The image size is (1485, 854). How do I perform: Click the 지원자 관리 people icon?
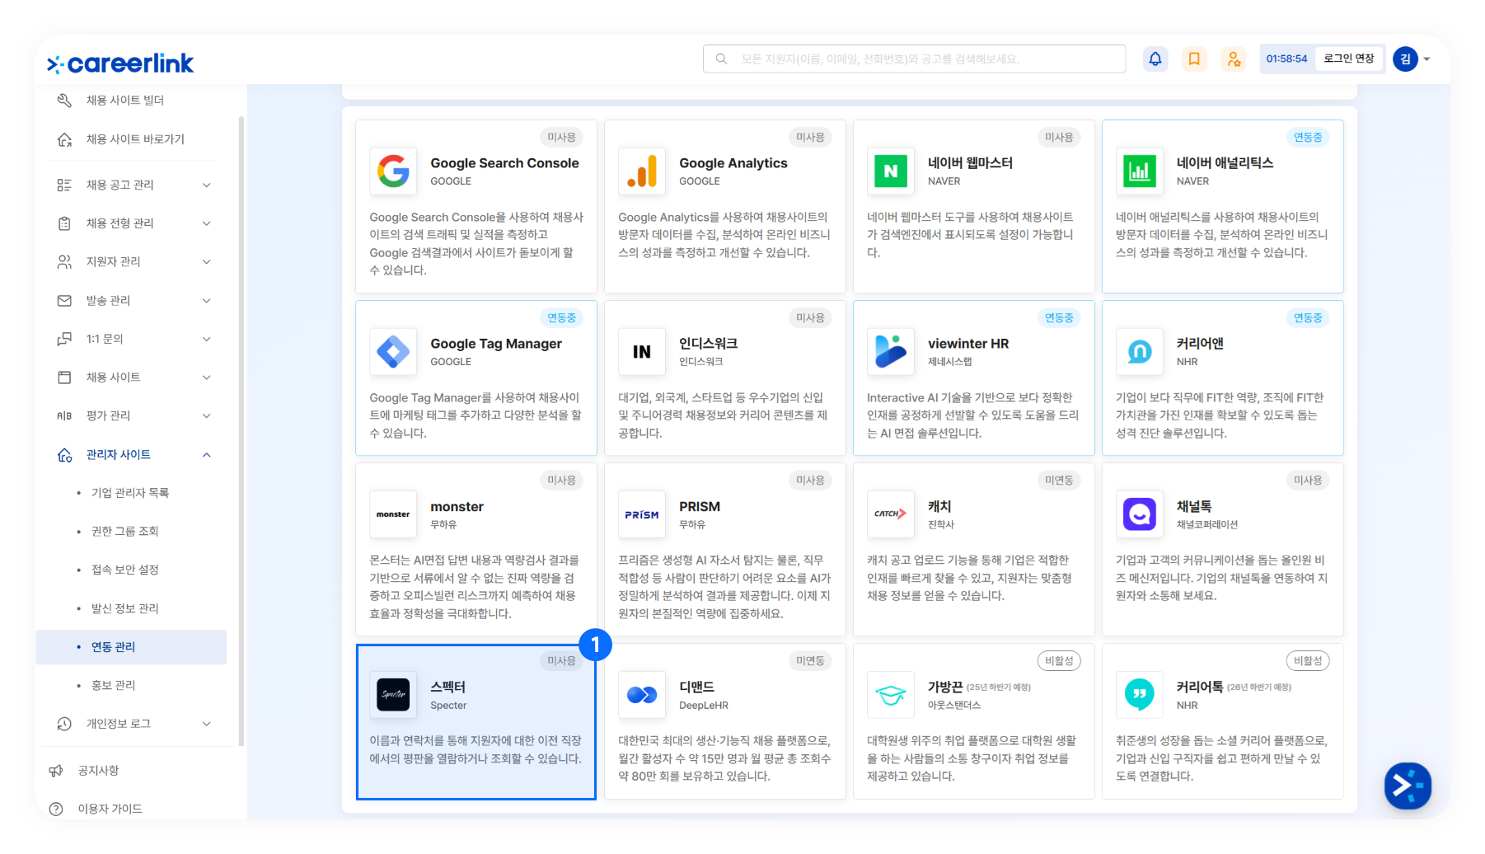[64, 262]
